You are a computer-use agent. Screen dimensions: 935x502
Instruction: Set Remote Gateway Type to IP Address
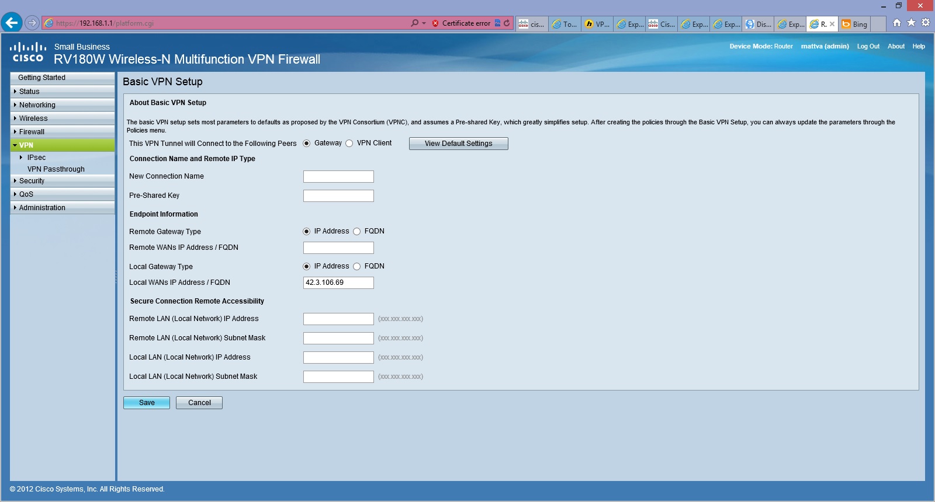point(307,232)
